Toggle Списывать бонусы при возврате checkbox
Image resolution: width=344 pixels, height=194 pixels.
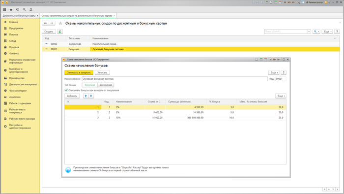pos(66,90)
